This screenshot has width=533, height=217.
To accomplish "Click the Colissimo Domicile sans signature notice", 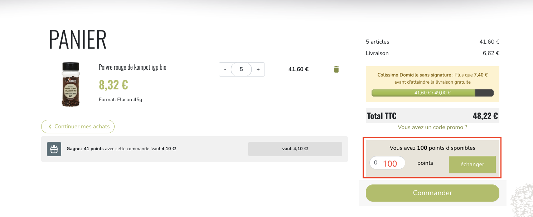I will coord(432,78).
